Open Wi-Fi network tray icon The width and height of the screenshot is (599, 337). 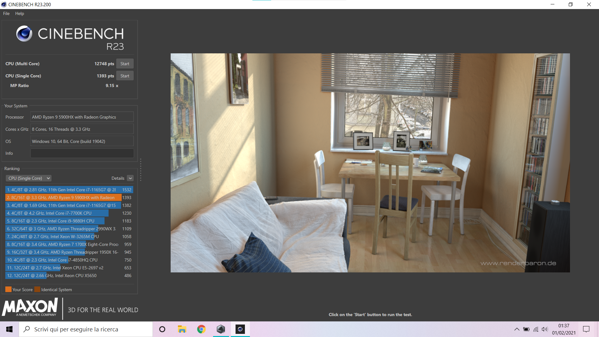point(536,329)
